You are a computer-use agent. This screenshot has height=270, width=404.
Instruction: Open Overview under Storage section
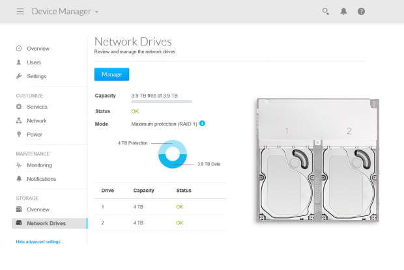point(38,209)
